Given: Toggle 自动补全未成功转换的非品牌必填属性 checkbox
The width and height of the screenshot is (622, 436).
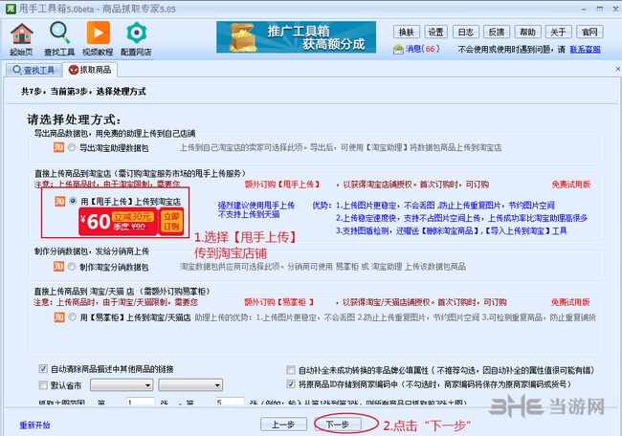Looking at the screenshot, I should click(x=291, y=370).
